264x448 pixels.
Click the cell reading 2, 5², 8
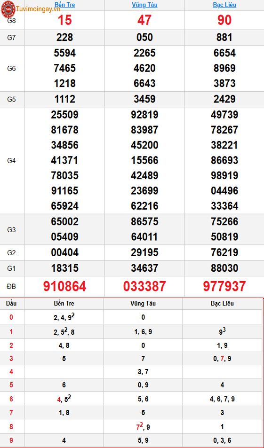(64, 331)
